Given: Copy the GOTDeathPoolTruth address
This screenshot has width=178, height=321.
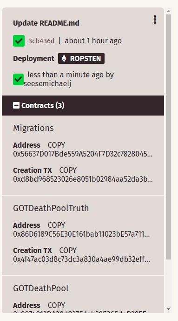Looking at the screenshot, I should (56, 225).
